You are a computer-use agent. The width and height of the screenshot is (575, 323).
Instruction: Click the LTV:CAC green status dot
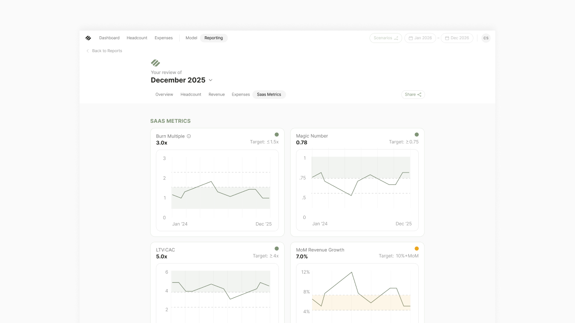(276, 248)
